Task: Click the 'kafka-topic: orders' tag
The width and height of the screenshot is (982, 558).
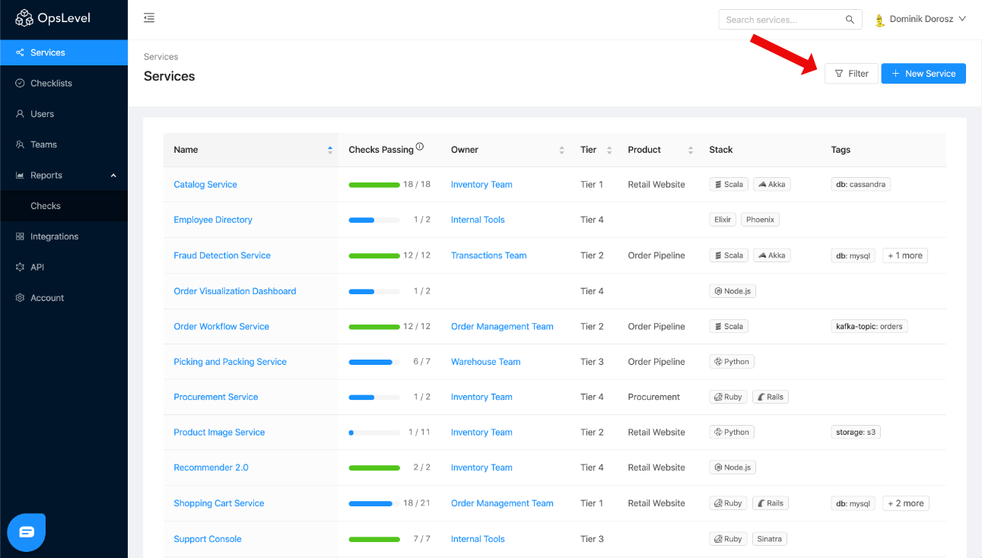Action: (x=869, y=326)
